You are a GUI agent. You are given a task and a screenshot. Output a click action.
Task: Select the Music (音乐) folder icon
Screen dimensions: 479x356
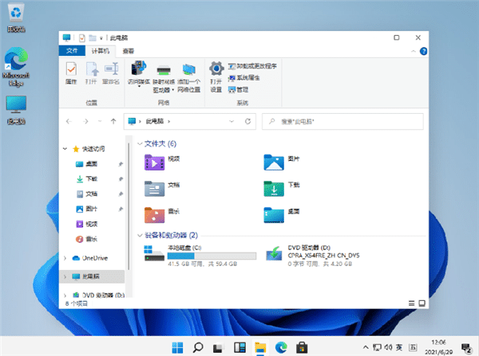(154, 215)
